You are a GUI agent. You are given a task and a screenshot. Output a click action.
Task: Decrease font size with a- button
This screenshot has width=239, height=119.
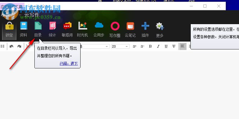(x=142, y=46)
